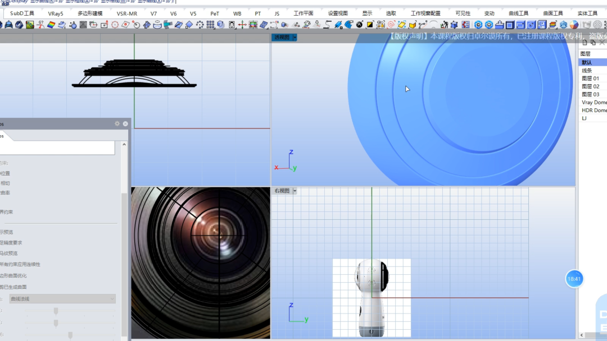The height and width of the screenshot is (341, 607).
Task: Open the 曲线法线 dropdown
Action: pyautogui.click(x=62, y=299)
